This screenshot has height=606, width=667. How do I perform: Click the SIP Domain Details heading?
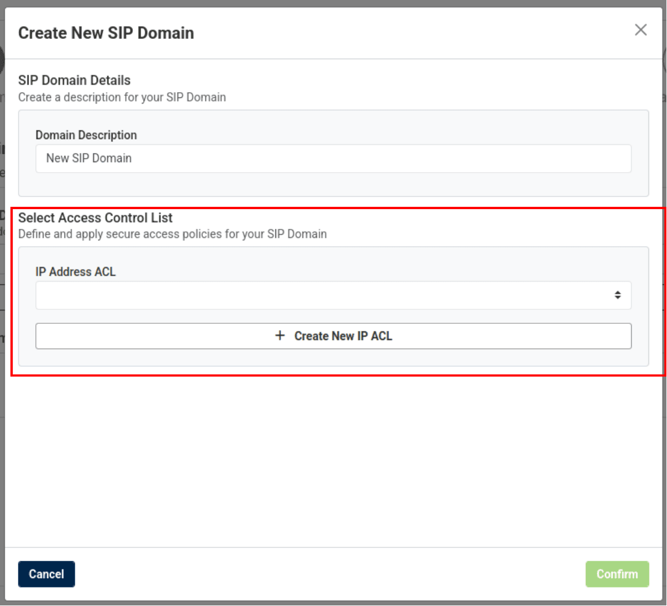click(x=74, y=81)
